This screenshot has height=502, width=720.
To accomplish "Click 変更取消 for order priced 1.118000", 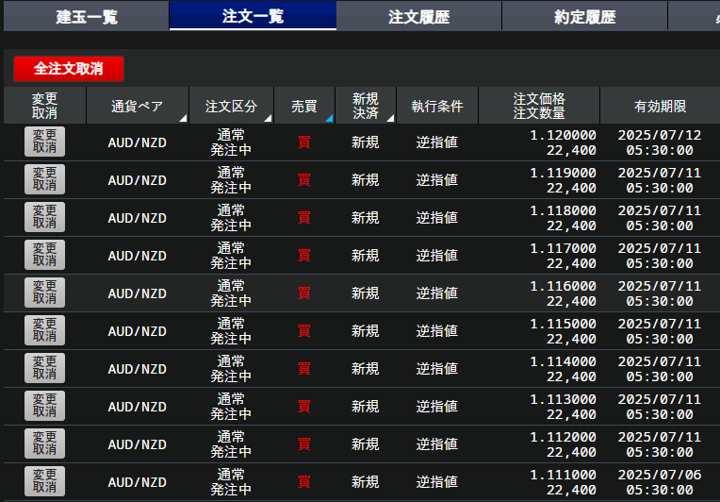I will coord(44,217).
